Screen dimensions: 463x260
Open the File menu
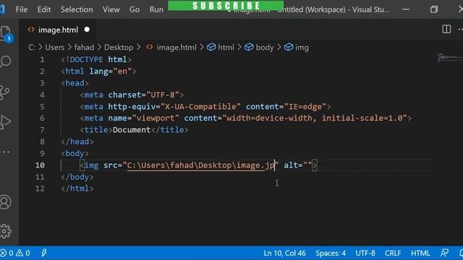[x=22, y=9]
